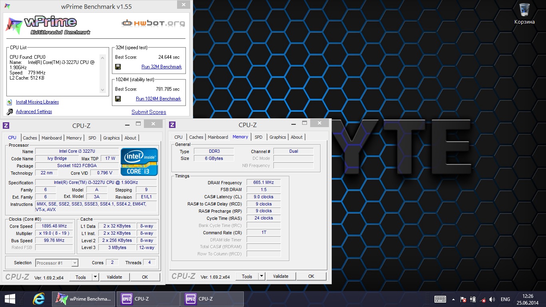Switch to Mainboard tab in left CPU-Z window
The width and height of the screenshot is (546, 307).
coord(52,138)
